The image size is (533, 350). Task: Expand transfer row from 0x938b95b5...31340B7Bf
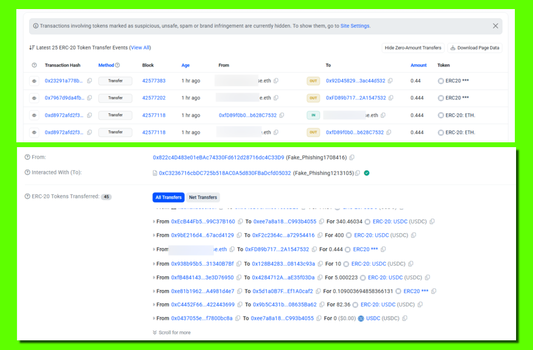pyautogui.click(x=154, y=264)
